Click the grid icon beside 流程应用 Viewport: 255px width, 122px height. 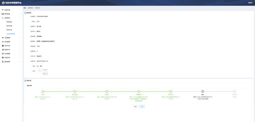pos(3,58)
